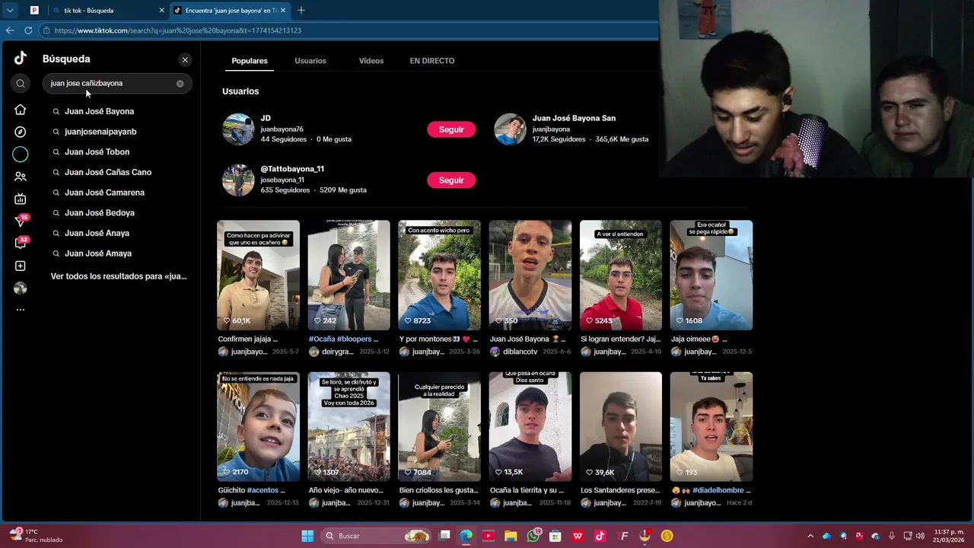The width and height of the screenshot is (974, 548).
Task: Open the 'Jaja oimeee' video with 1608 likes
Action: 711,276
